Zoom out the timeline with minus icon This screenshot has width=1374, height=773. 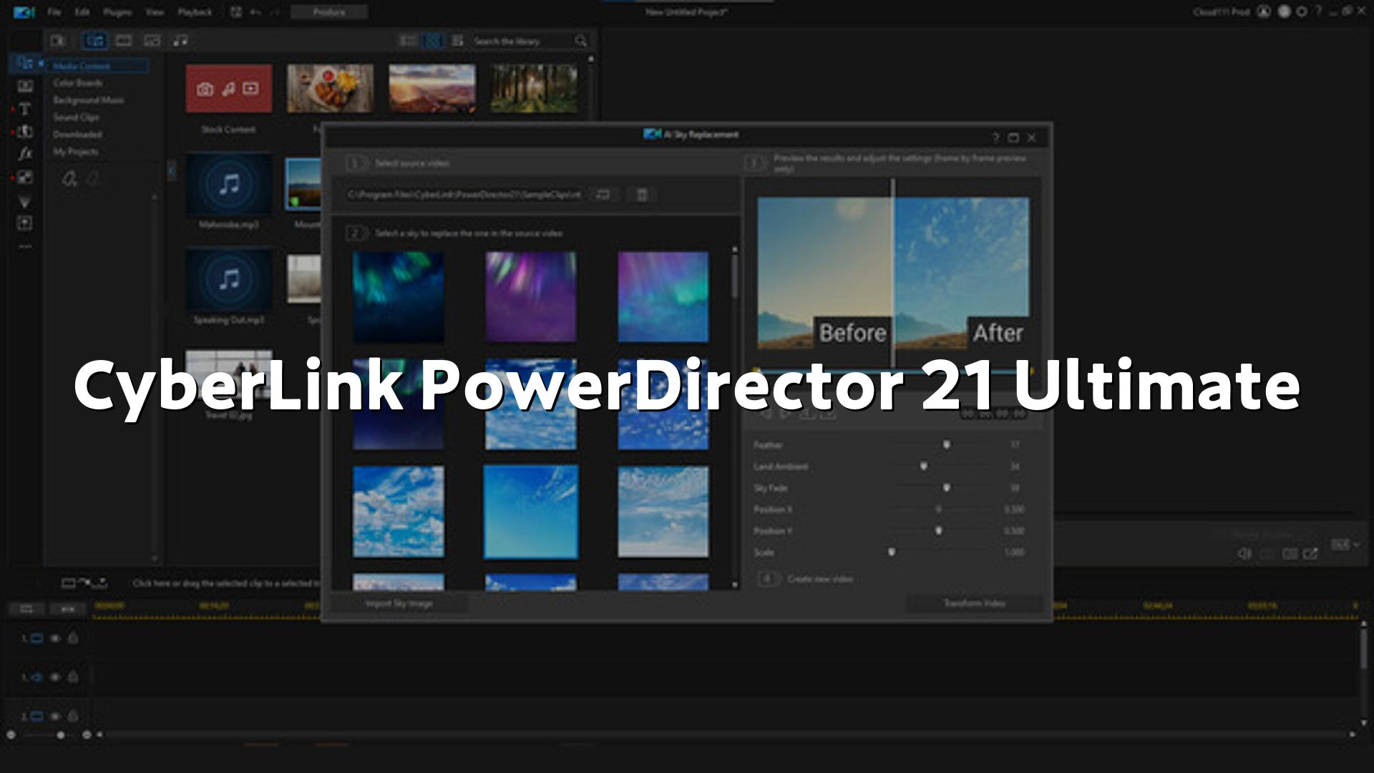tap(11, 734)
